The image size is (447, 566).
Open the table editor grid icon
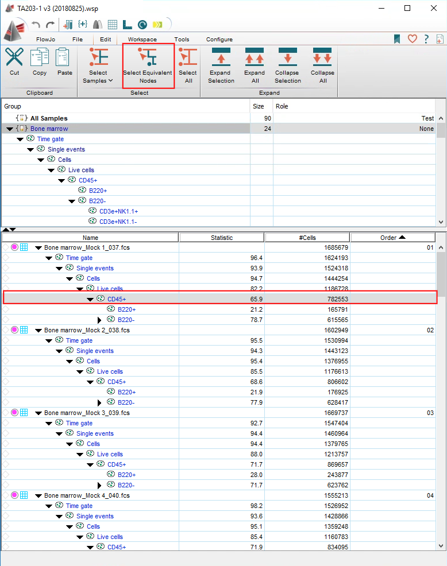tap(113, 25)
